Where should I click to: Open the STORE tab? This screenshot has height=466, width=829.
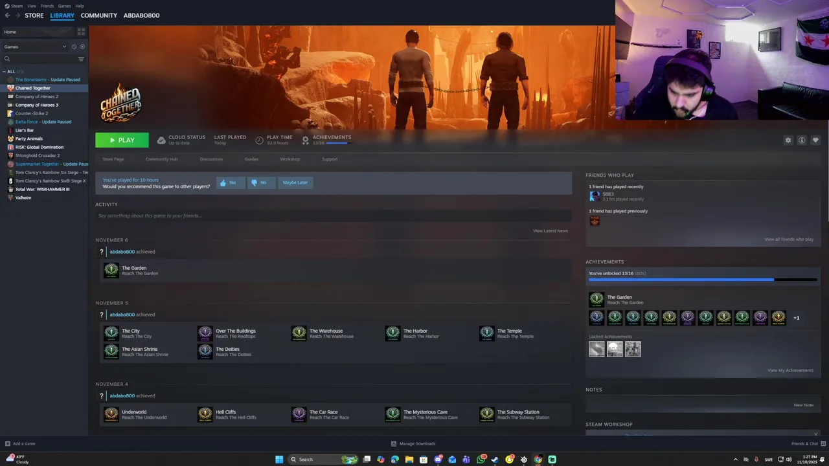point(34,16)
